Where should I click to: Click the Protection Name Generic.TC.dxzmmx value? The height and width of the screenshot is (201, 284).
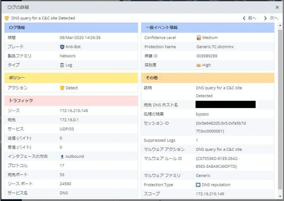[215, 47]
